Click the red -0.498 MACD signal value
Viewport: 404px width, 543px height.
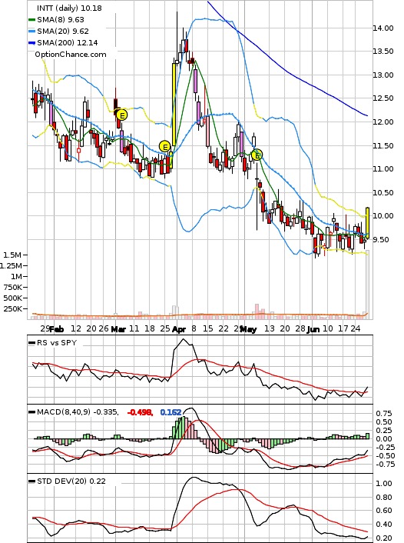click(140, 412)
